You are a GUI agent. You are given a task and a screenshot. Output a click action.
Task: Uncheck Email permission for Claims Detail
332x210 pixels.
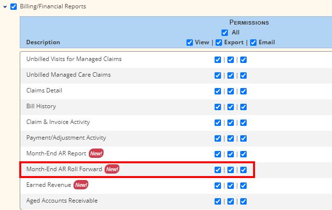[x=244, y=91]
